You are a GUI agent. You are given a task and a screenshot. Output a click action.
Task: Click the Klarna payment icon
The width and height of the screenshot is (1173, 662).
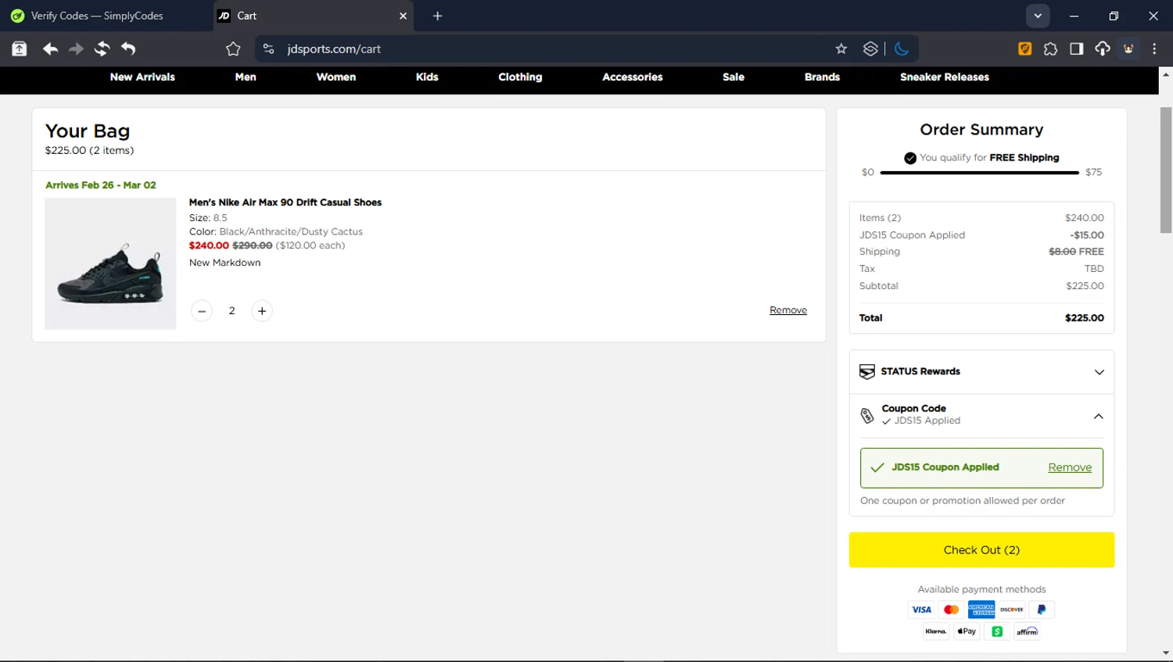pyautogui.click(x=936, y=632)
